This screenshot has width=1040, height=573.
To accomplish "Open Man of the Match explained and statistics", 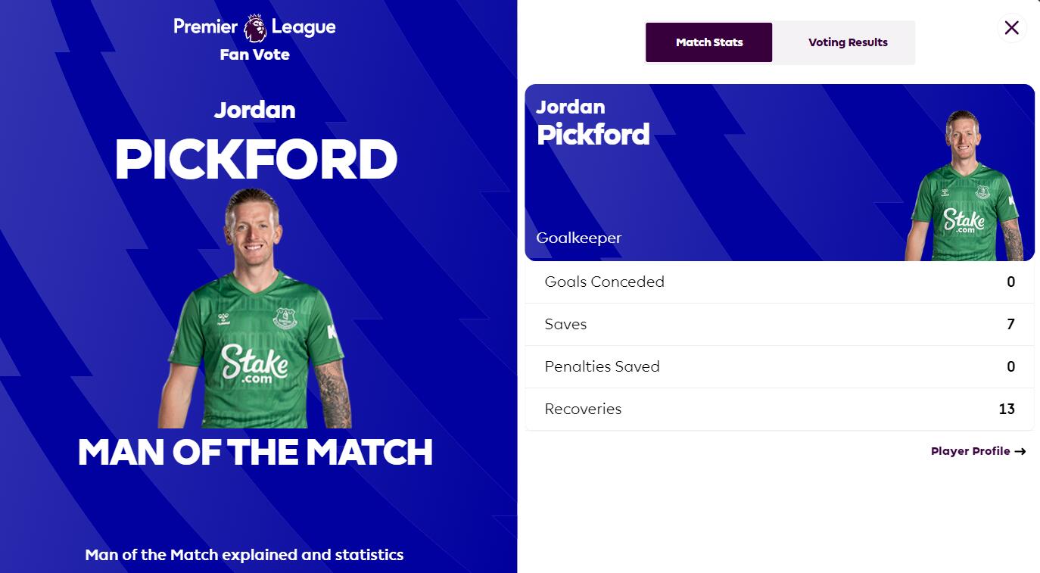I will 244,555.
